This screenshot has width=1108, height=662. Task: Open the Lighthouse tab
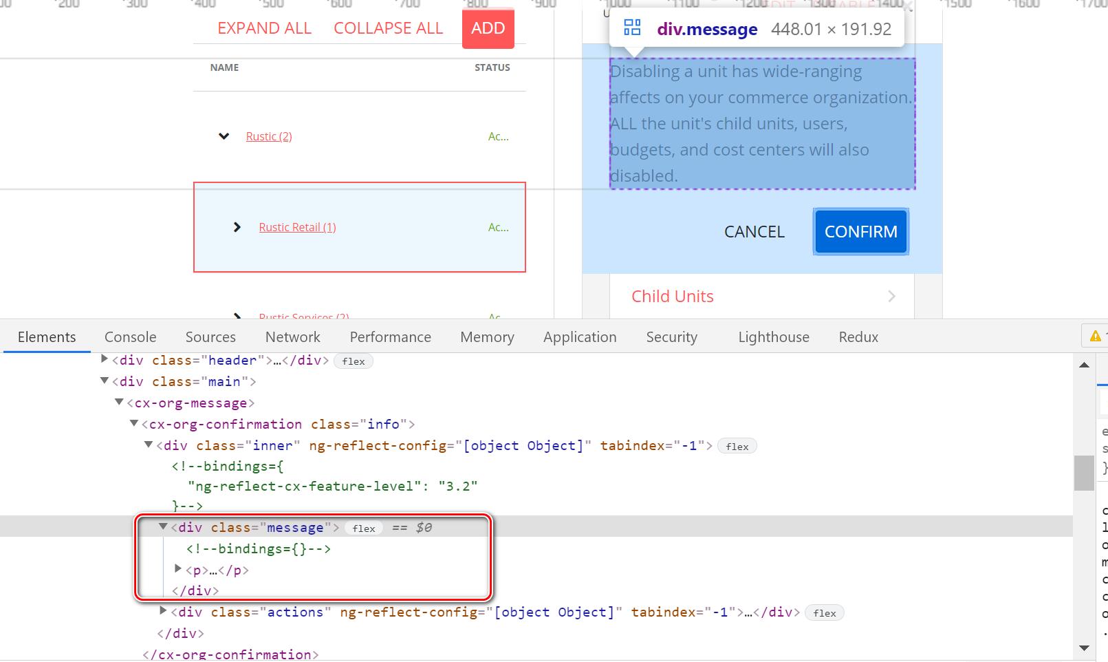click(x=774, y=337)
